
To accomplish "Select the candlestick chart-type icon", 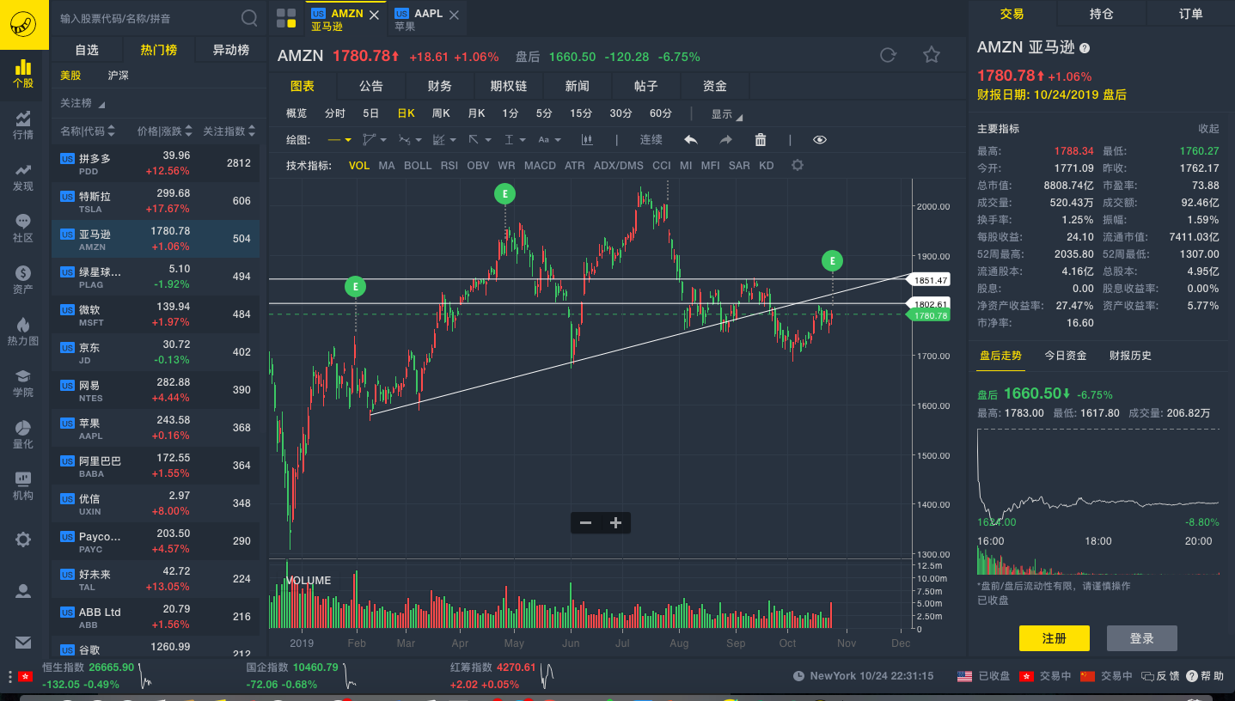I will tap(588, 139).
